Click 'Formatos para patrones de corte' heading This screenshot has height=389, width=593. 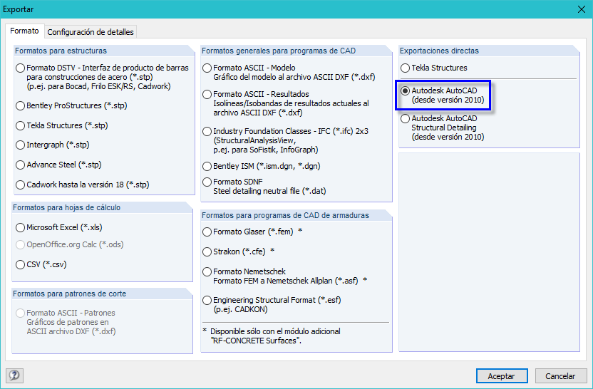click(x=70, y=294)
